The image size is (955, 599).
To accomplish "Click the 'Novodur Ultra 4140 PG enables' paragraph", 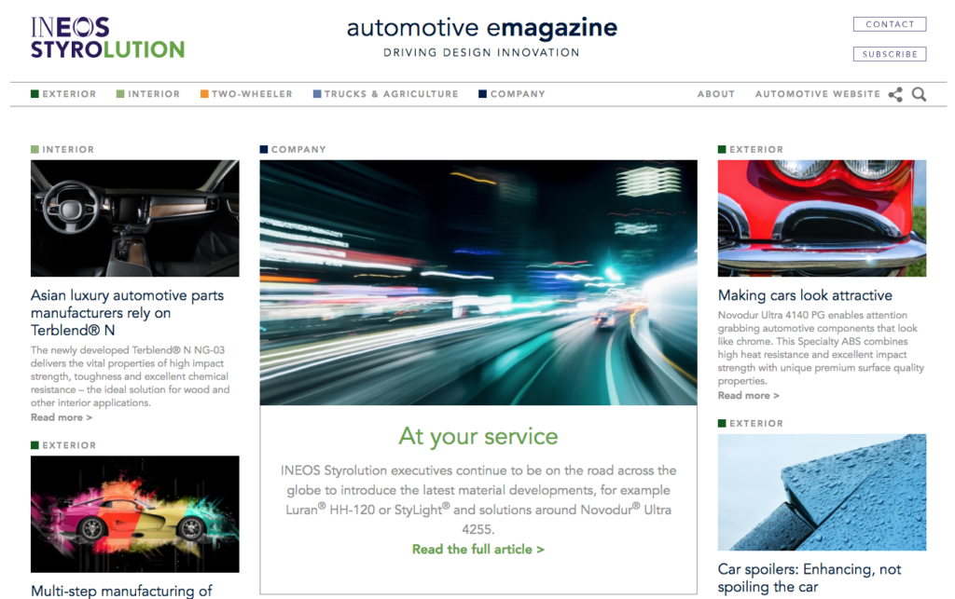I will pyautogui.click(x=821, y=347).
